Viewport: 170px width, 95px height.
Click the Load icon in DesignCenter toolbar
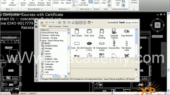pyautogui.click(x=42, y=22)
